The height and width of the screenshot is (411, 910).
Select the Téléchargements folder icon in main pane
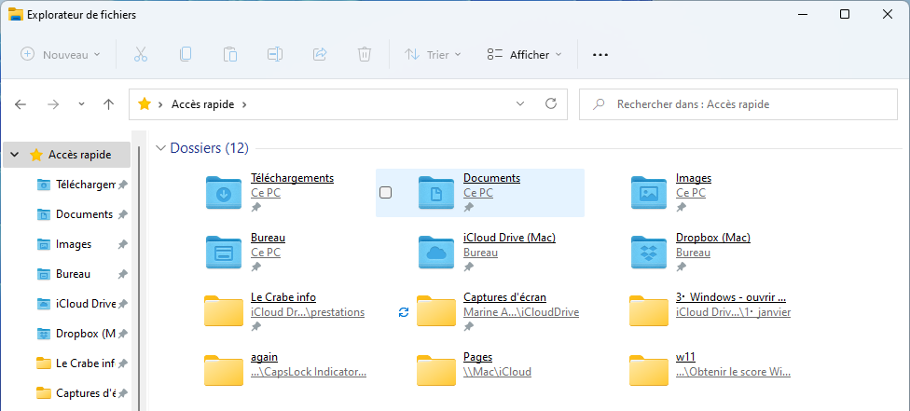(x=224, y=192)
